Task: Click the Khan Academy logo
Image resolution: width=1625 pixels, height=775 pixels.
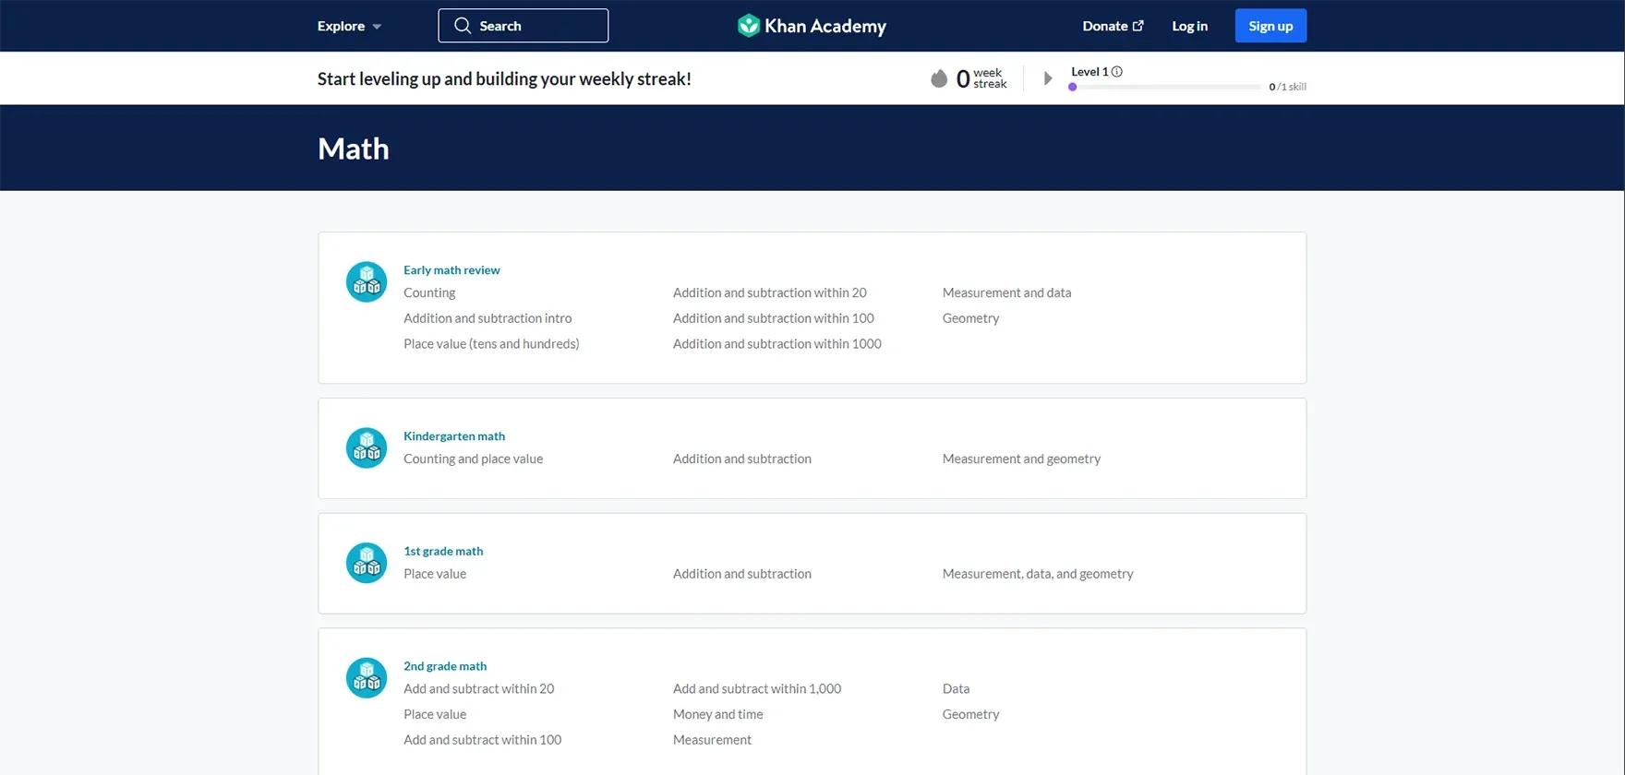Action: click(812, 26)
